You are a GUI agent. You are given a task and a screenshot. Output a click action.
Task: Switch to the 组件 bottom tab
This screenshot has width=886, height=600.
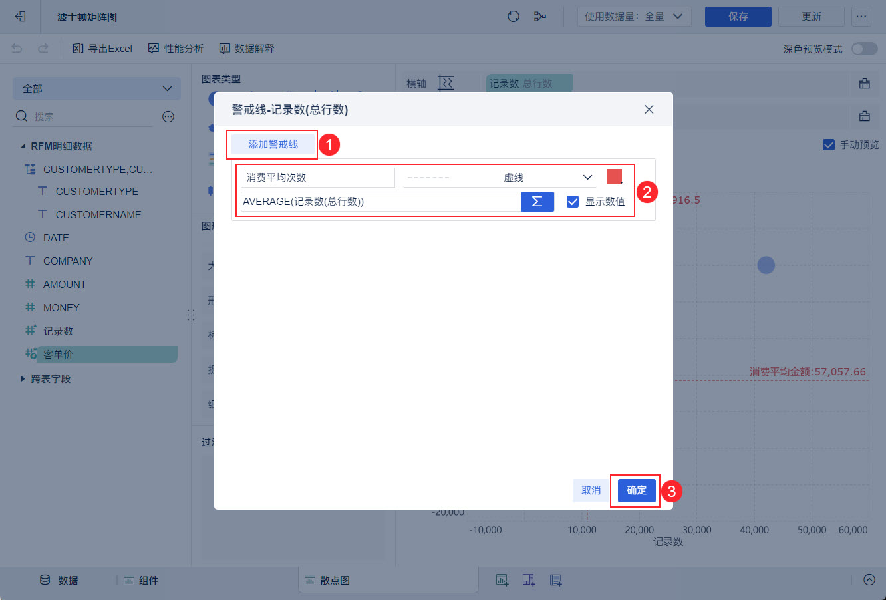[x=141, y=581]
